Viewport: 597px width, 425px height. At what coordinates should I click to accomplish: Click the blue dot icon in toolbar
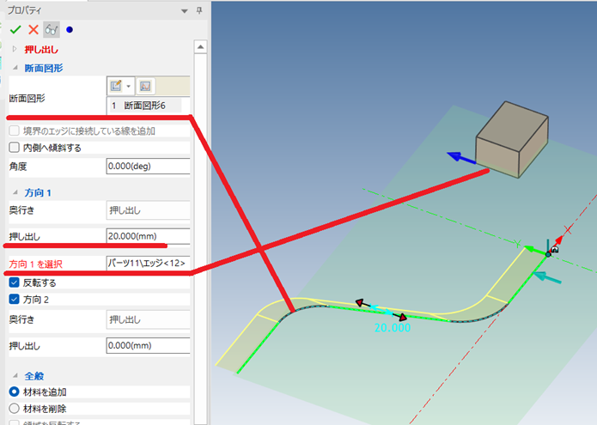(x=70, y=29)
